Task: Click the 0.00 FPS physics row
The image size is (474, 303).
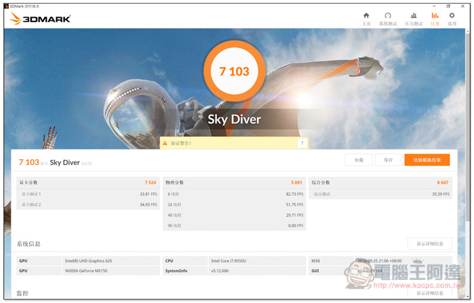Action: [x=234, y=225]
